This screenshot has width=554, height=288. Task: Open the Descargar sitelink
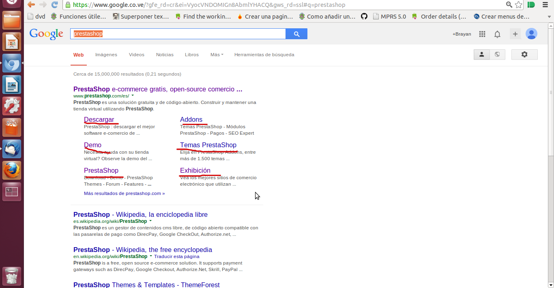pos(99,119)
